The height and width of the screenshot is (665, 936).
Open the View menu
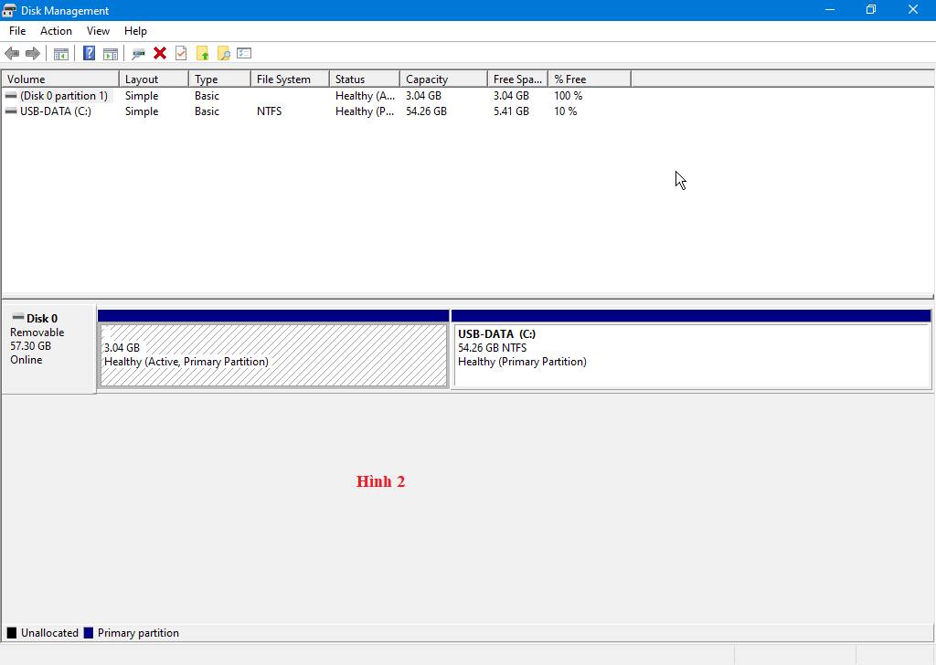(x=98, y=31)
